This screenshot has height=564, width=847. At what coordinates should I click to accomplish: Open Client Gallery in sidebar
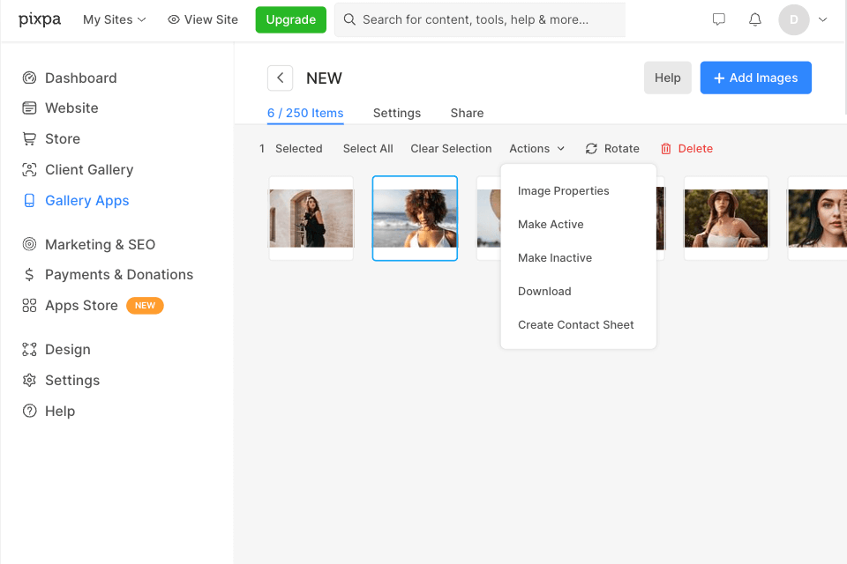coord(89,169)
